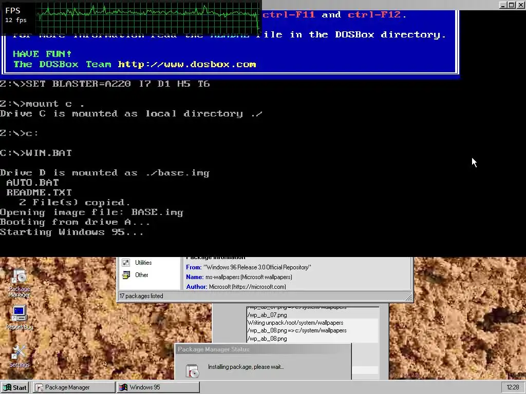The height and width of the screenshot is (394, 526).
Task: Click '/wp_ab_08.png => c:/system/wallpapers' log line
Action: [x=297, y=330]
